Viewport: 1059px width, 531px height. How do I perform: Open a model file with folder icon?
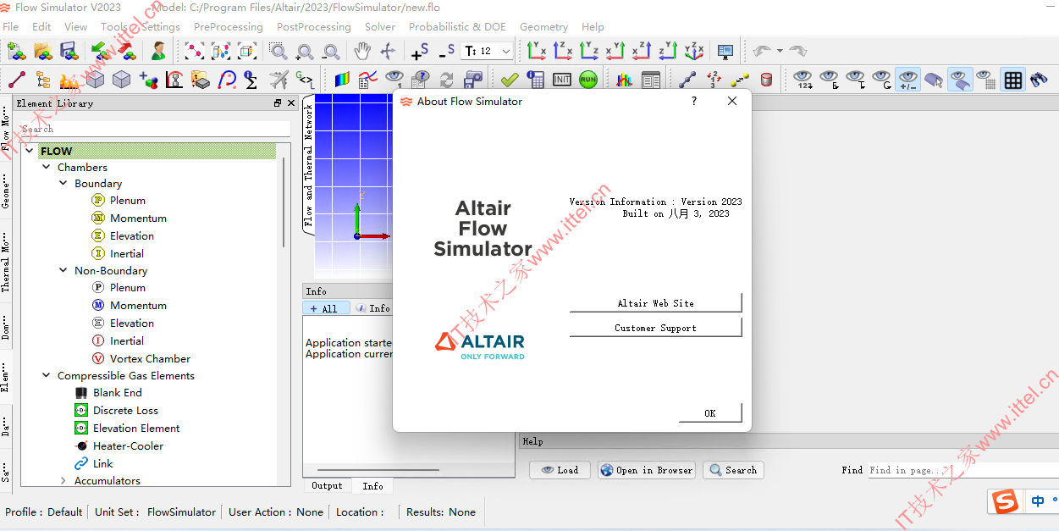tap(43, 51)
